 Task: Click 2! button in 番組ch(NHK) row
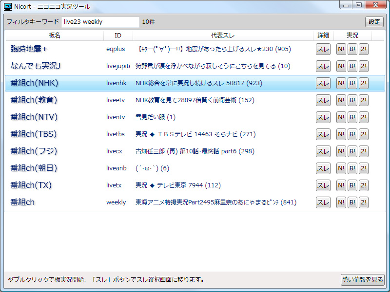[x=364, y=83]
